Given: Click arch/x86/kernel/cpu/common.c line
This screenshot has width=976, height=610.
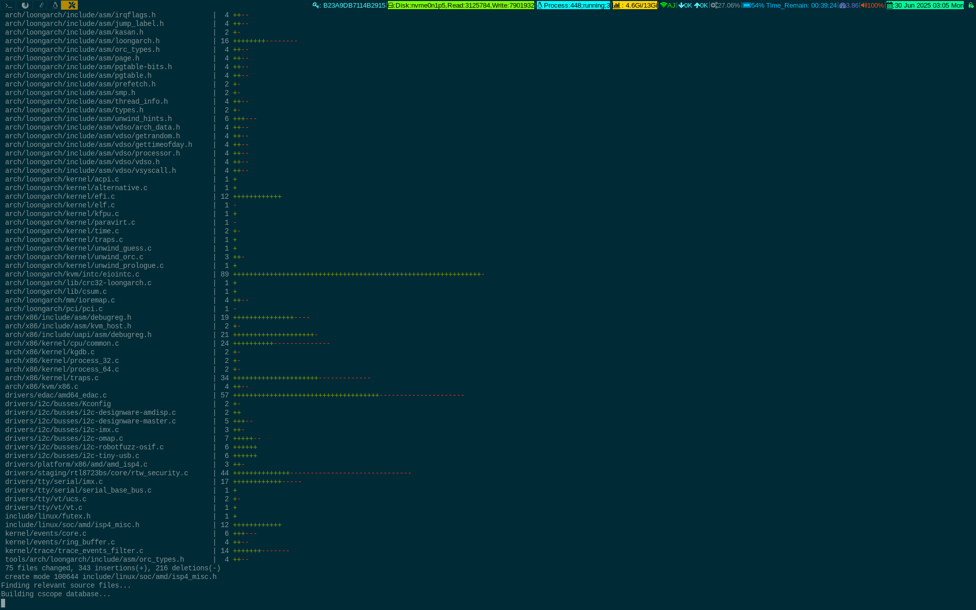Looking at the screenshot, I should 168,344.
